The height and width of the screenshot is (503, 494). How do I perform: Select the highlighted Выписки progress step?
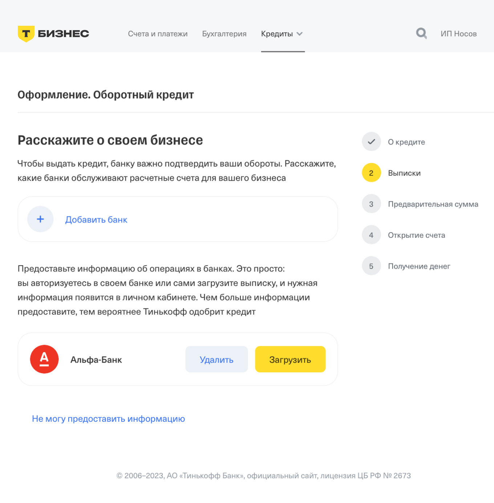click(371, 173)
